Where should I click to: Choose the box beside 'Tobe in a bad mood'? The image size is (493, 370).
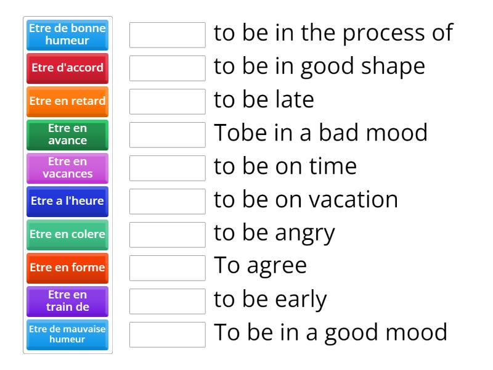coord(168,134)
